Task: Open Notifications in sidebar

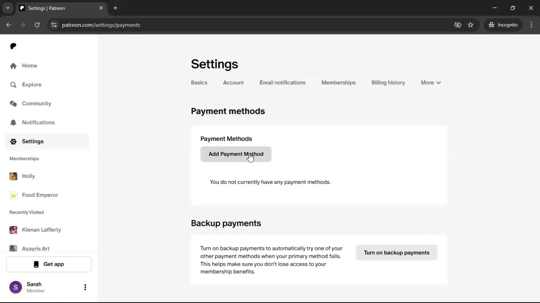Action: tap(47, 123)
